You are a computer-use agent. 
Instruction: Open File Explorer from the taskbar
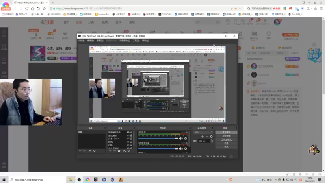point(71,179)
